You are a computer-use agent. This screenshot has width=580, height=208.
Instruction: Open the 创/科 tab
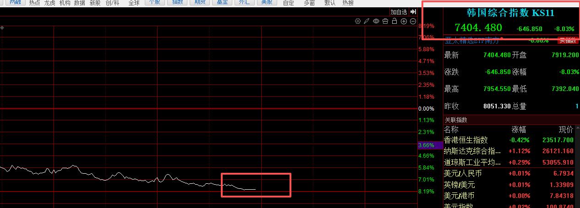click(x=112, y=3)
